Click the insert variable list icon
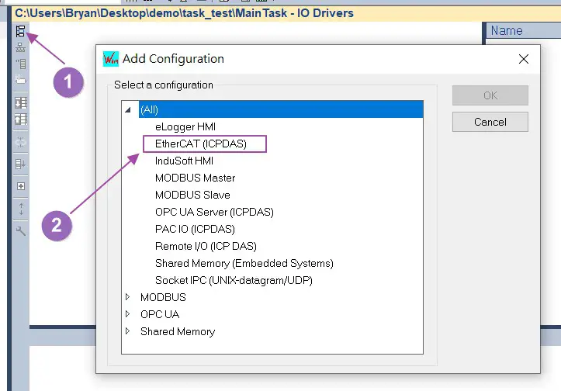 [20, 64]
